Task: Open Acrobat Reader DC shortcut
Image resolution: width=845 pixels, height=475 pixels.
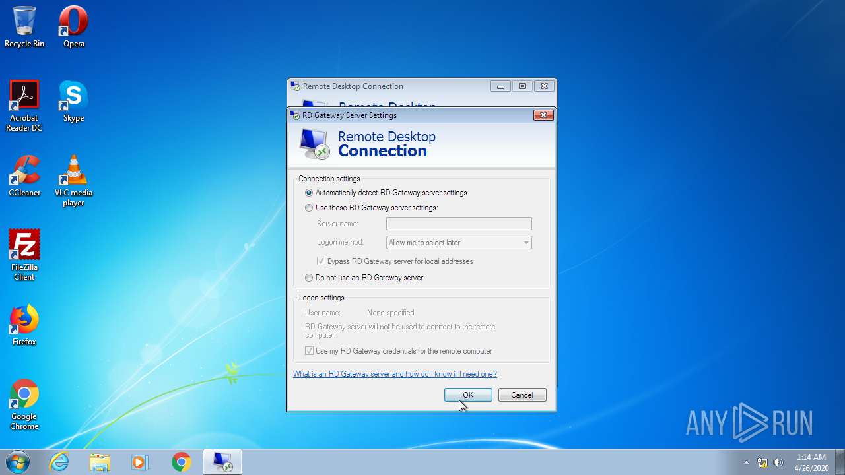Action: point(24,106)
